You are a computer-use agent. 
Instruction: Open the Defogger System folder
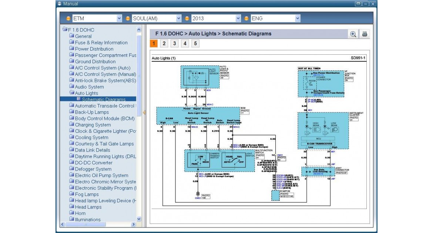coord(90,169)
